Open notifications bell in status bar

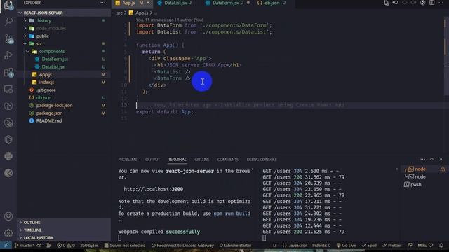tap(441, 245)
